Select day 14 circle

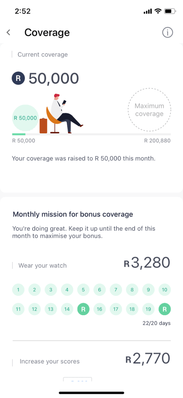[67, 309]
